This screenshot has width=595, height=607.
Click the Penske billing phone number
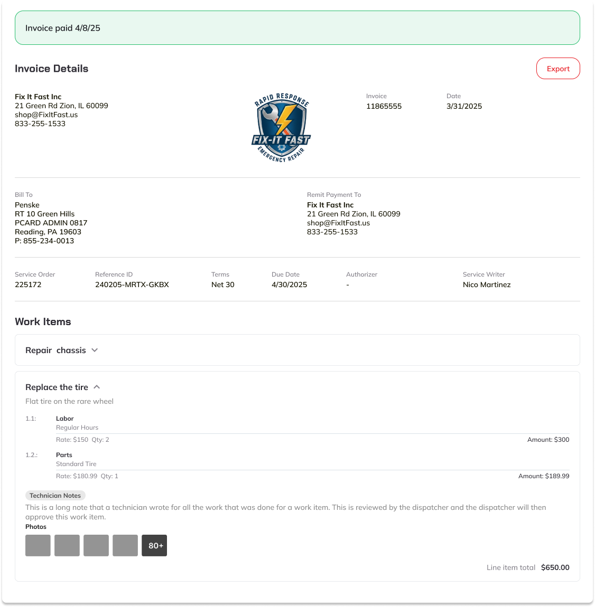[x=44, y=241]
